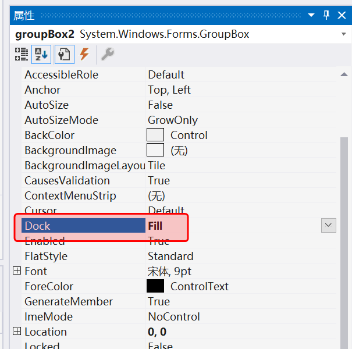The height and width of the screenshot is (349, 352).
Task: Open Events list via lightning bolt icon
Action: click(x=85, y=55)
